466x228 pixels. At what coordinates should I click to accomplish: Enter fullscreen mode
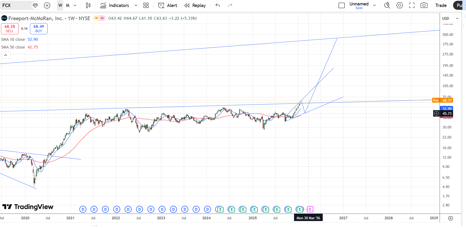tap(412, 5)
